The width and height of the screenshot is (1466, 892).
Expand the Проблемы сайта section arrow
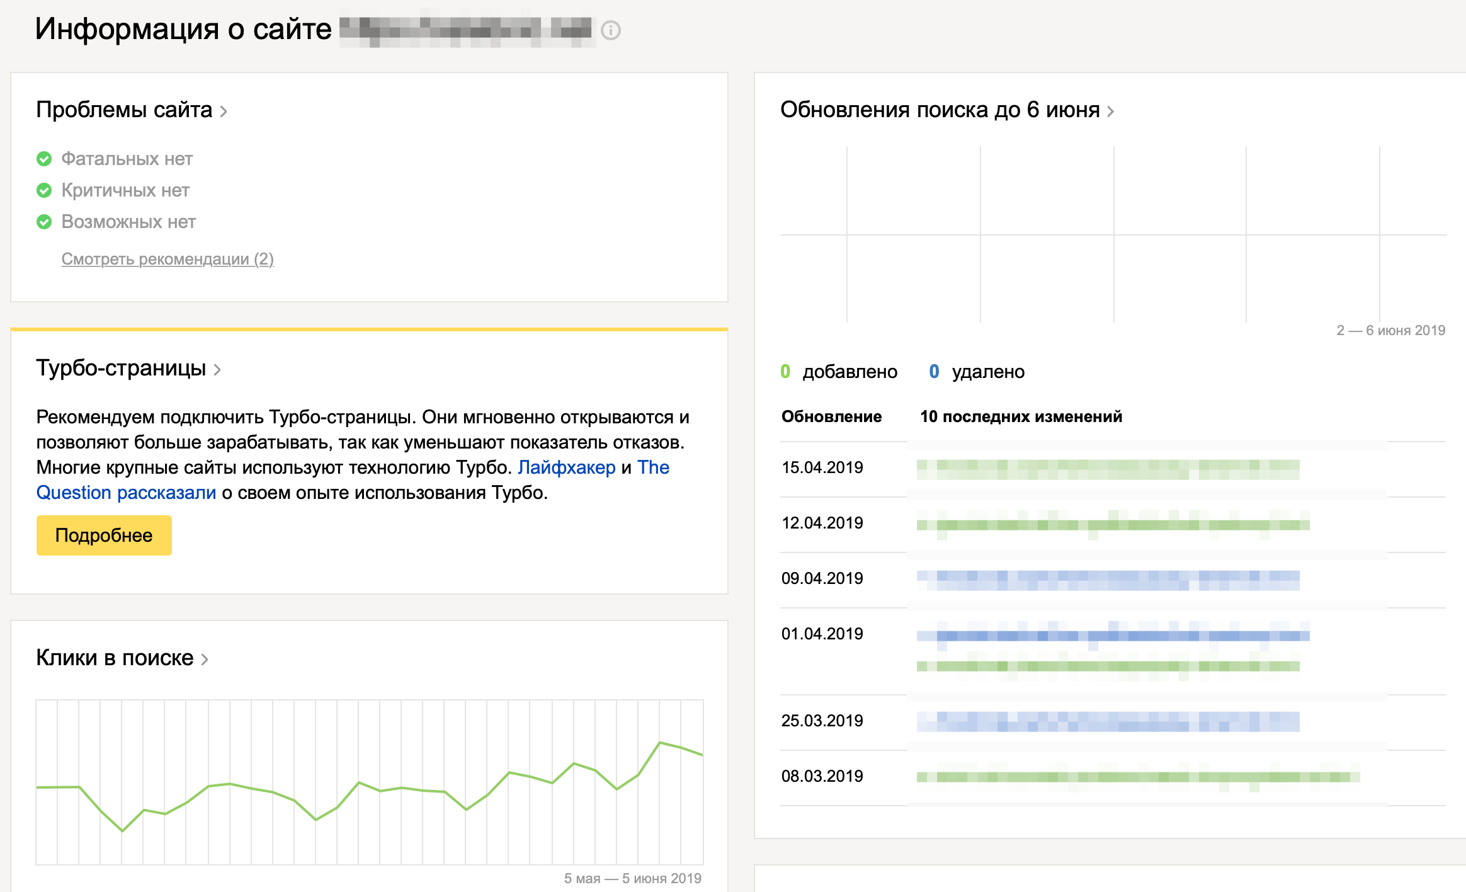pyautogui.click(x=224, y=111)
